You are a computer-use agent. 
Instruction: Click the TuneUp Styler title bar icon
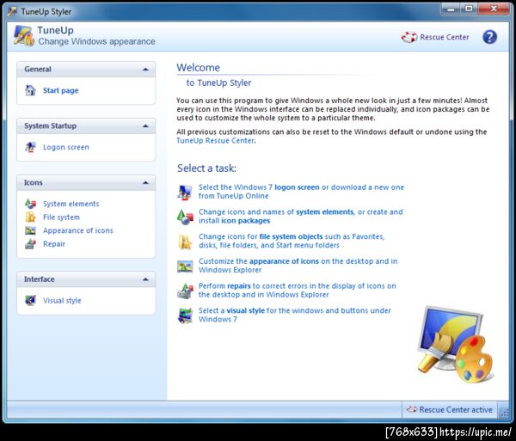point(13,11)
